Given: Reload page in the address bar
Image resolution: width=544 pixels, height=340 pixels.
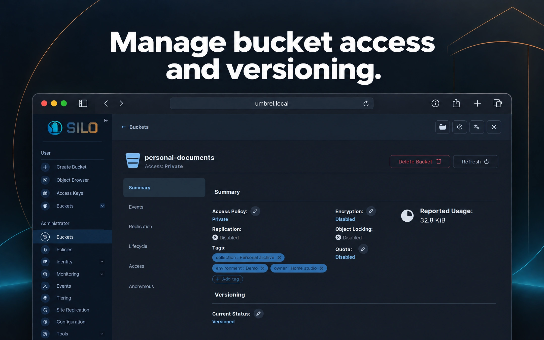Looking at the screenshot, I should point(366,104).
